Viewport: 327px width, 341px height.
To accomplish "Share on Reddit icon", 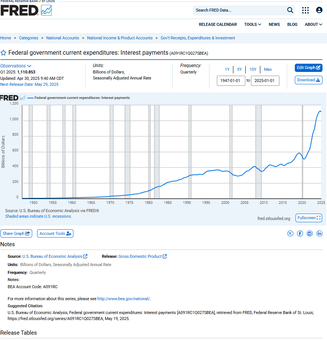I will pos(310,233).
